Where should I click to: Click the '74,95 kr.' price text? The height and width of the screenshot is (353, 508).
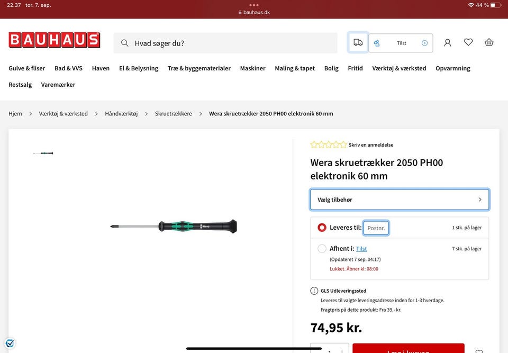pos(336,328)
